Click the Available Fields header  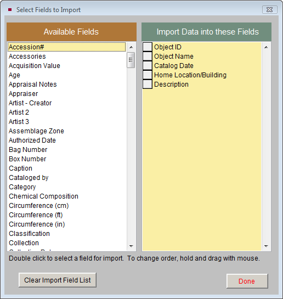tap(71, 32)
